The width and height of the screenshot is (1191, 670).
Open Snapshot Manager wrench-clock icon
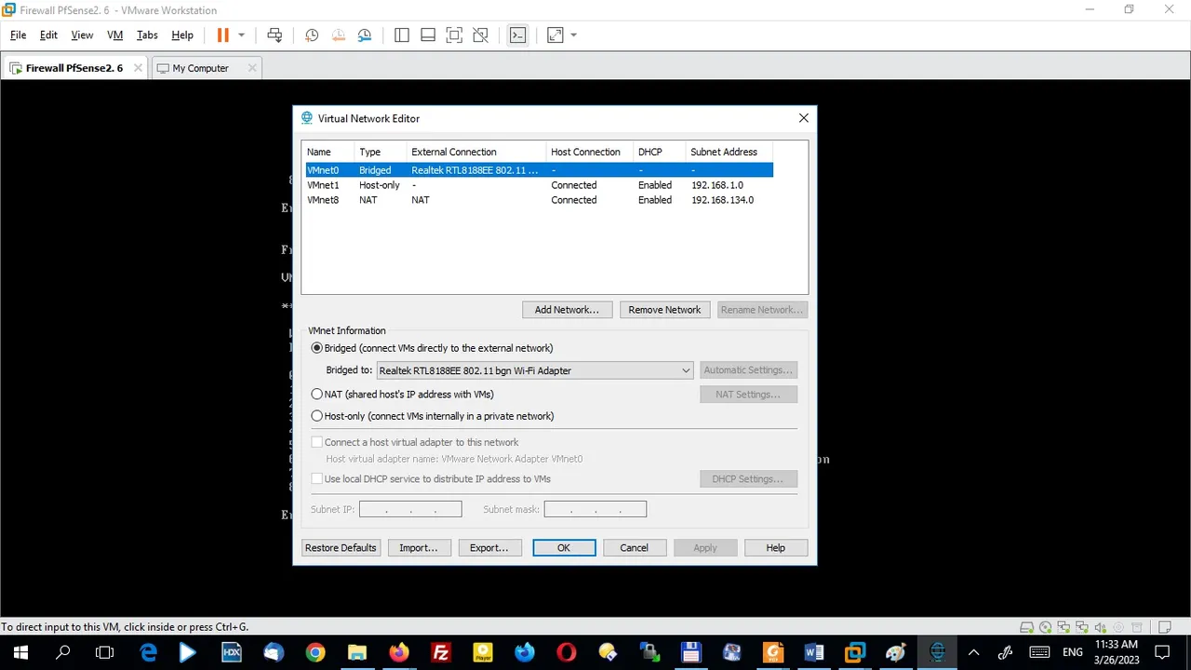(x=365, y=35)
